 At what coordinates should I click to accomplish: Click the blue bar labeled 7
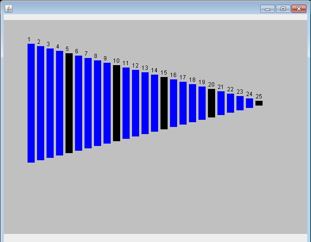88,103
